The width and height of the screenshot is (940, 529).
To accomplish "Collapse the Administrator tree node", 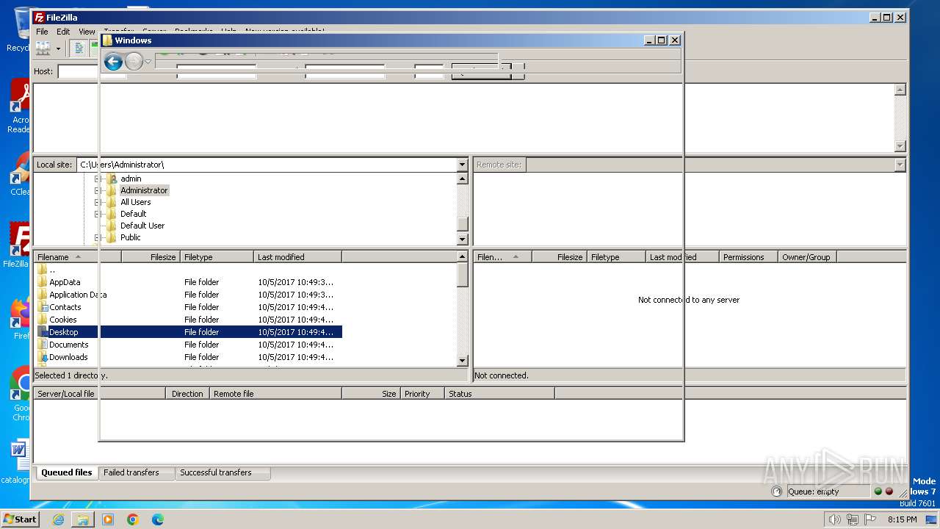I will click(97, 190).
